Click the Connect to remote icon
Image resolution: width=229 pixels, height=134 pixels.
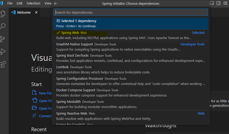click(34, 115)
